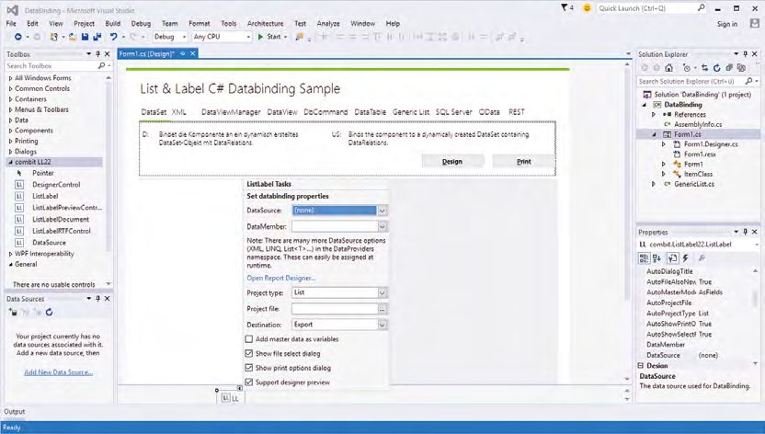Image resolution: width=765 pixels, height=434 pixels.
Task: Click the LL component in component tray
Action: click(x=231, y=398)
